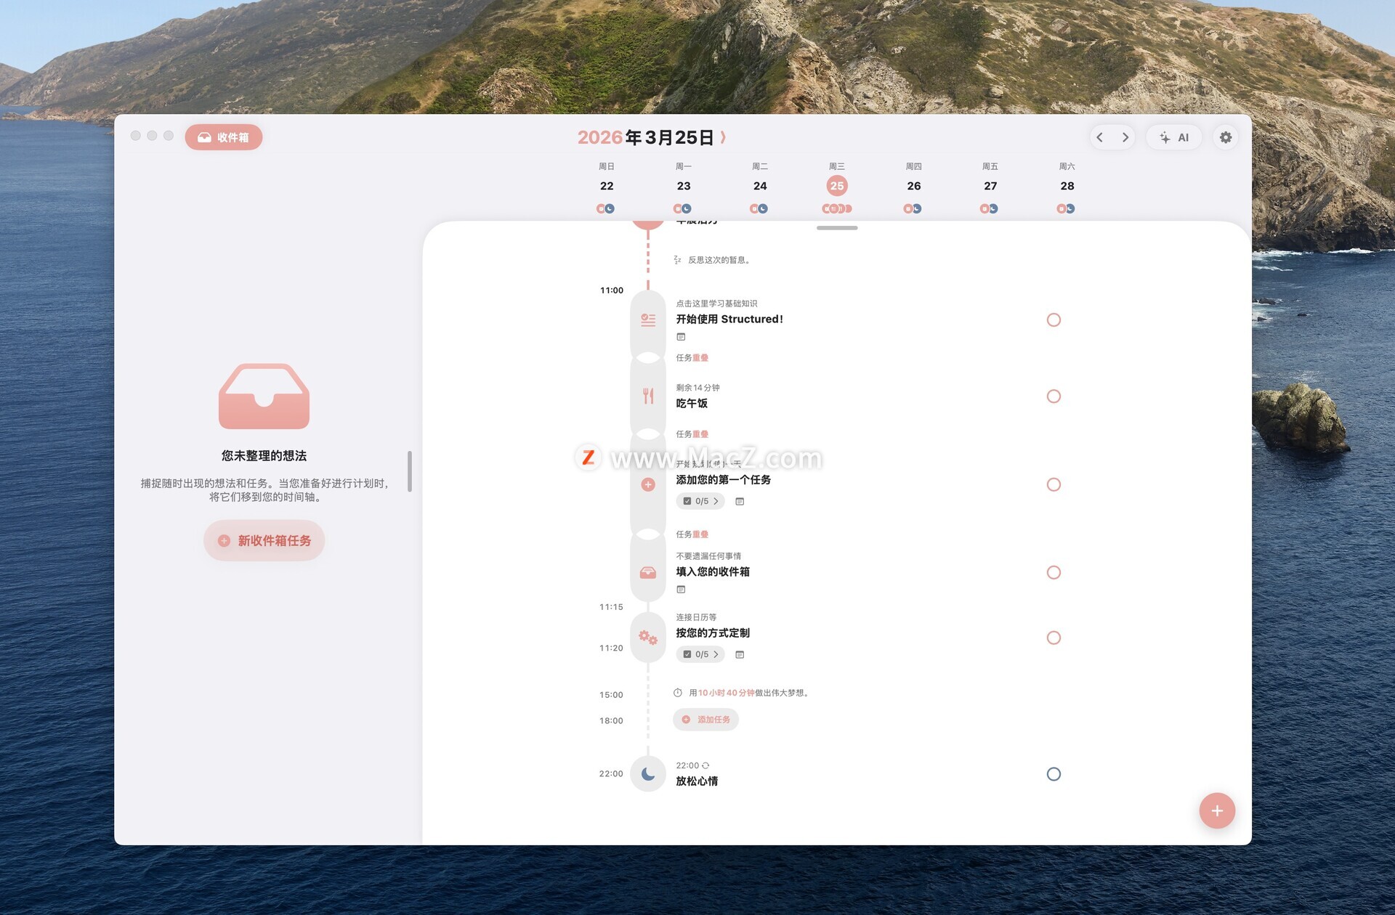The width and height of the screenshot is (1395, 915).
Task: Select 周二 24 in the week strip
Action: pyautogui.click(x=760, y=186)
